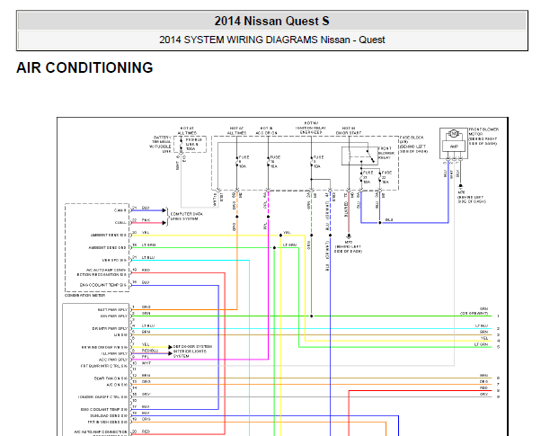Click the "INTERIOR LIGHTS SYSTEM" arrow reference
541x436 pixels.
coord(190,353)
